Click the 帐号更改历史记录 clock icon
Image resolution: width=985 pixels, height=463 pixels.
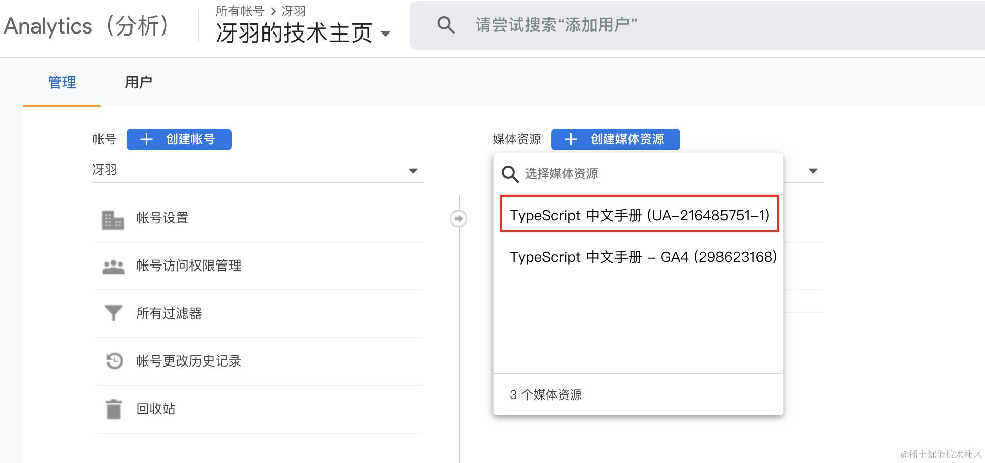(114, 361)
